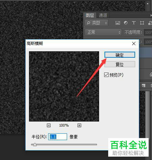
Task: Click the scroll up arrow at top right
Action: pyautogui.click(x=148, y=4)
